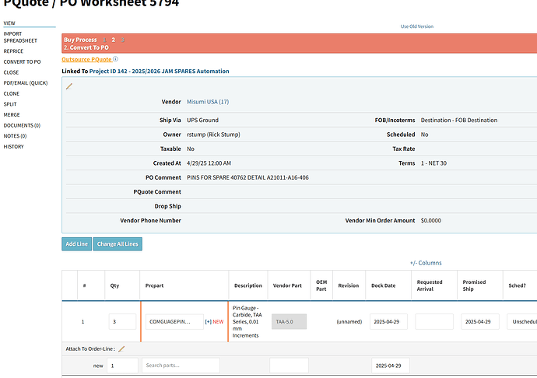Click the Revision column header

click(x=349, y=285)
